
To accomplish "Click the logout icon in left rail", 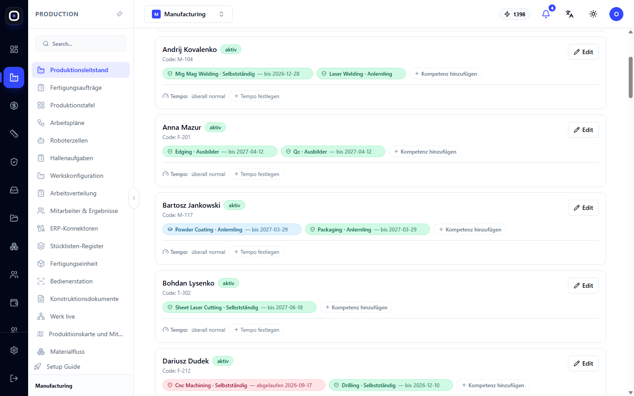I will click(14, 378).
